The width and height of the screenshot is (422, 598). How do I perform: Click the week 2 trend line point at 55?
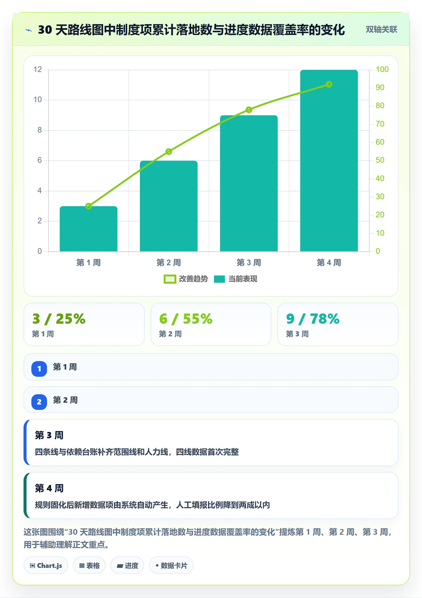(169, 152)
